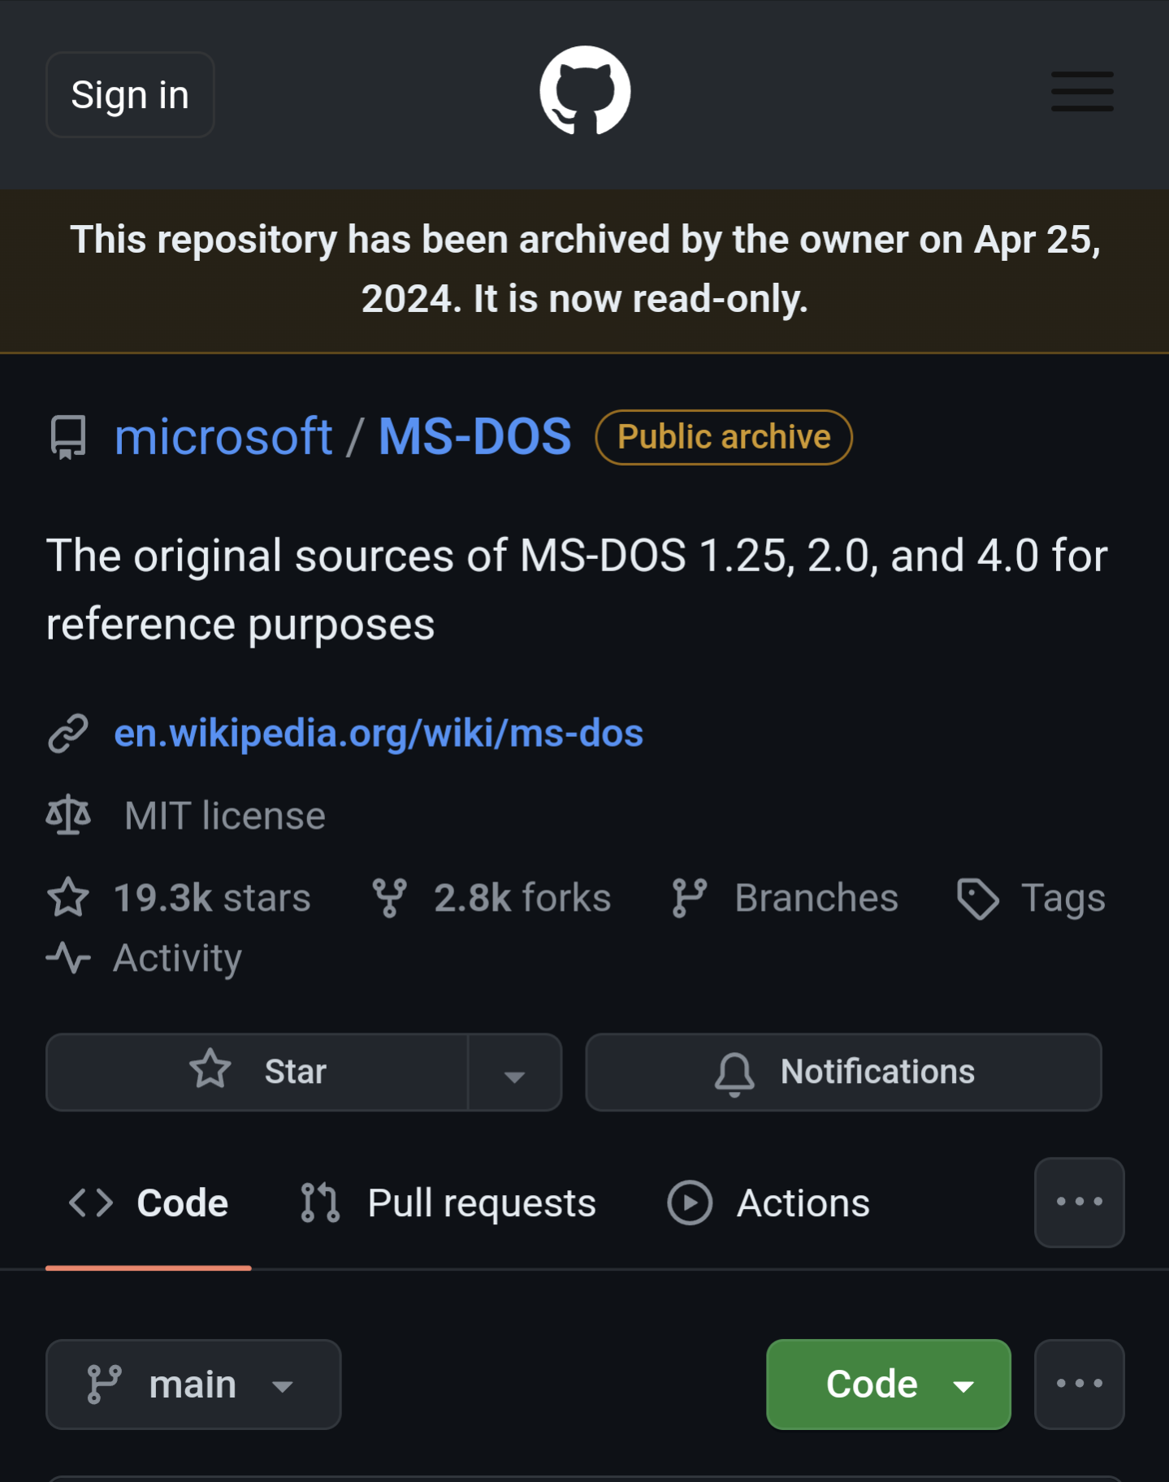Click the MIT license scale icon
Image resolution: width=1169 pixels, height=1482 pixels.
pyautogui.click(x=68, y=815)
